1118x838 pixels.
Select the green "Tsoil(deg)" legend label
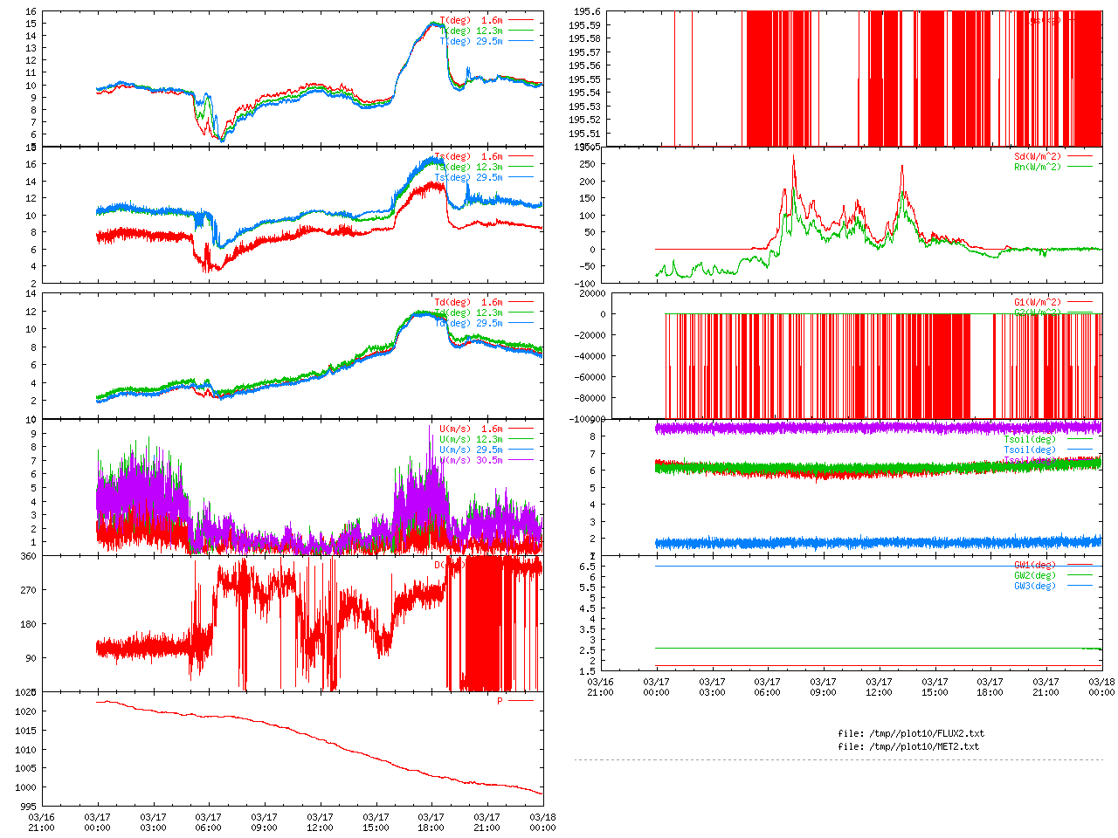pyautogui.click(x=1030, y=440)
